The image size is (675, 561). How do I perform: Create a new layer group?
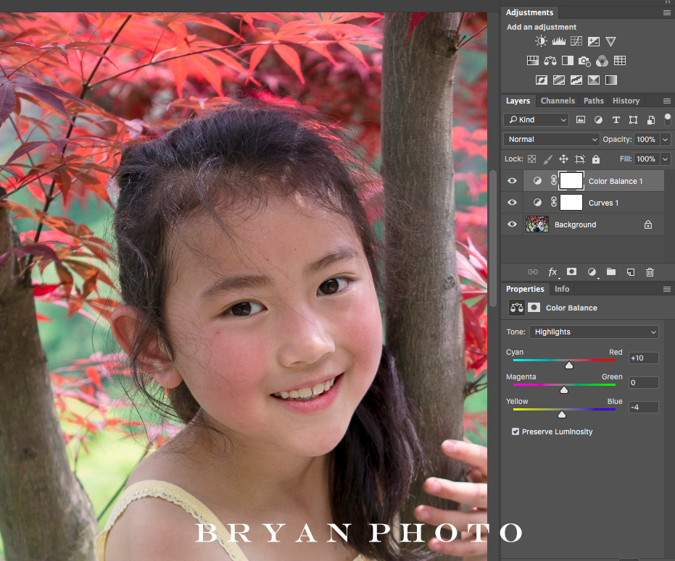(x=611, y=271)
